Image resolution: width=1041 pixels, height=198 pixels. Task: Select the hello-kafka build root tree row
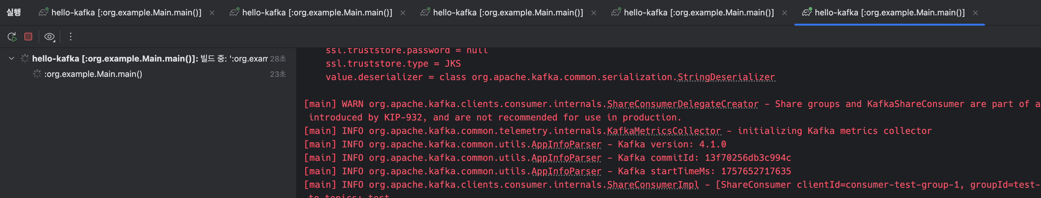(x=148, y=59)
